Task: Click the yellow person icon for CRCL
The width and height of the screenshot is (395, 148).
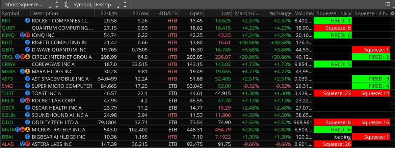Action: [x=28, y=57]
